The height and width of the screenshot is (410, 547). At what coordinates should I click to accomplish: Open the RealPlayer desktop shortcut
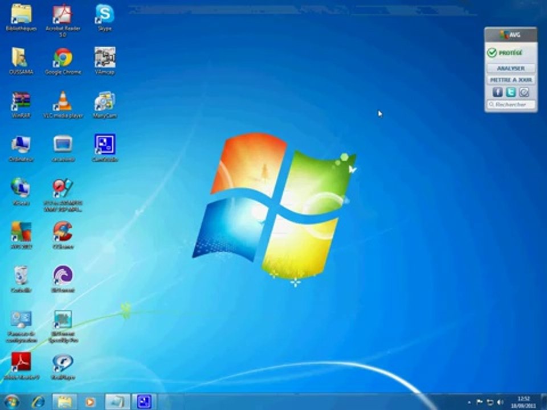coord(63,366)
